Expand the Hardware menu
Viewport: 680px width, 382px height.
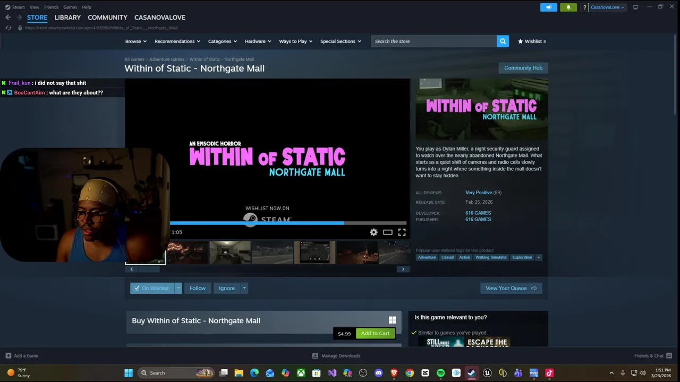click(x=258, y=41)
